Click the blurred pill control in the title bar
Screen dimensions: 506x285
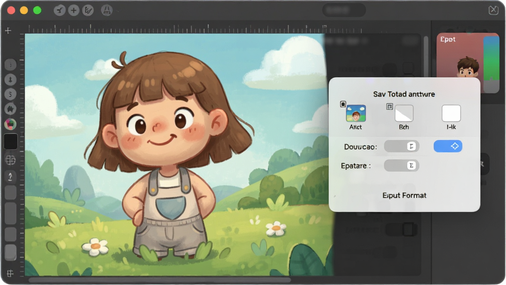pyautogui.click(x=344, y=10)
